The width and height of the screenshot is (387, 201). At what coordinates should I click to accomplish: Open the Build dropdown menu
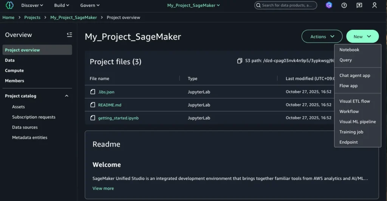[x=62, y=5]
